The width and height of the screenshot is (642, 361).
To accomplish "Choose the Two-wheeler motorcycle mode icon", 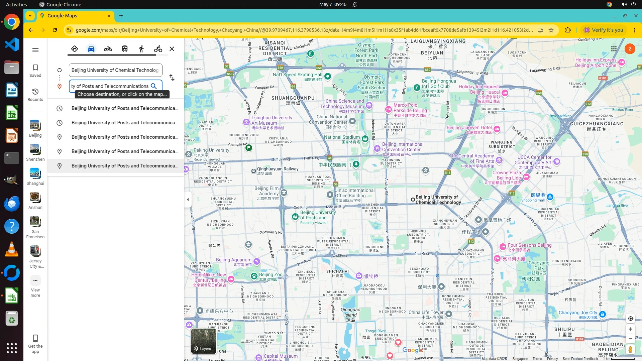I will click(x=108, y=49).
